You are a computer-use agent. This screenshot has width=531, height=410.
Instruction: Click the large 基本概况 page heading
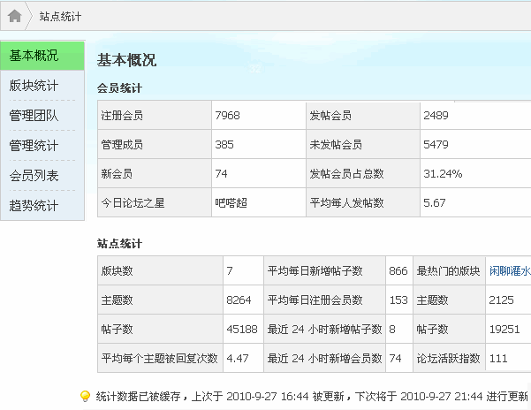pyautogui.click(x=126, y=60)
